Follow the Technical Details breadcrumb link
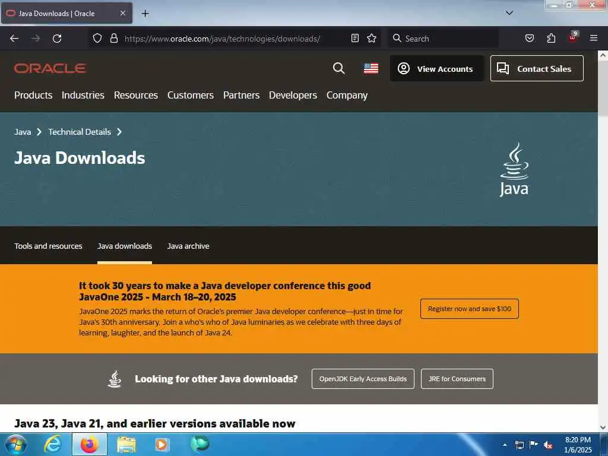 point(80,132)
